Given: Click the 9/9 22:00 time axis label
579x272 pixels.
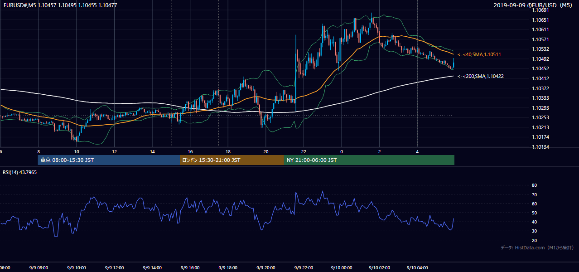Looking at the screenshot, I should tap(304, 268).
